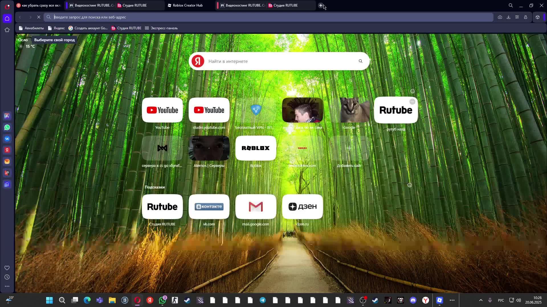
Task: Open the mail.google.com suggestion tile
Action: pos(256,207)
